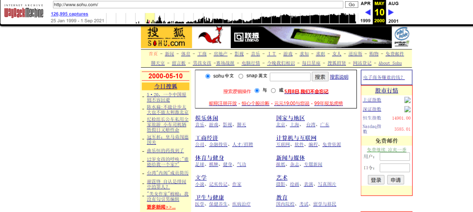Screen dimensions: 473x212
Task: Click the highlighted year on captures timeline
Action: pos(150,18)
